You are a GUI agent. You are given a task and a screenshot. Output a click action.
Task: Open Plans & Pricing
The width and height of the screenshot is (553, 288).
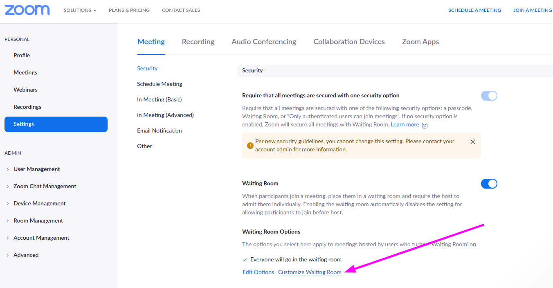click(x=129, y=10)
